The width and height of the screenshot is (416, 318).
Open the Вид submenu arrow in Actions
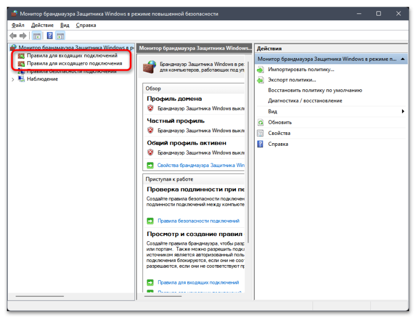click(403, 112)
